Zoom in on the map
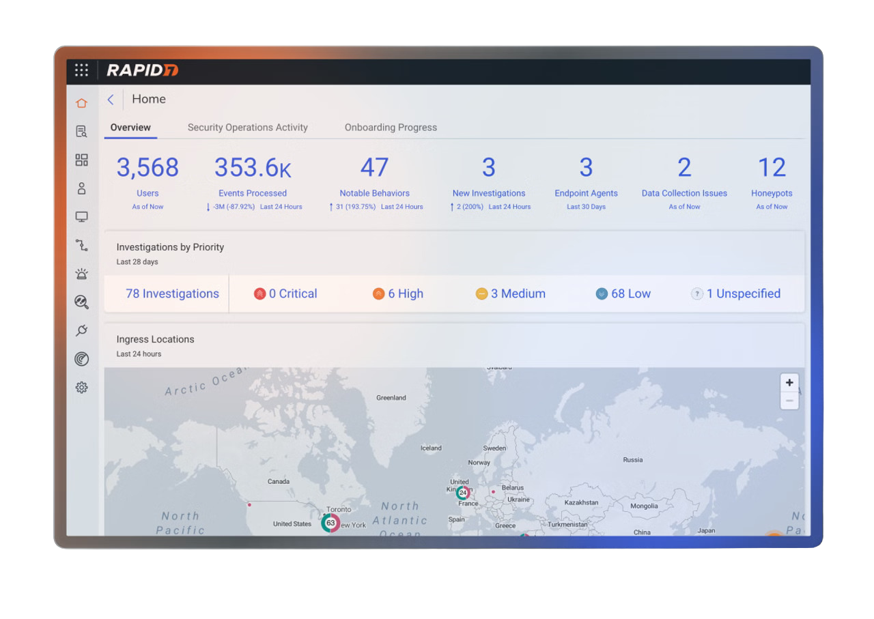Image resolution: width=874 pixels, height=619 pixels. (789, 383)
